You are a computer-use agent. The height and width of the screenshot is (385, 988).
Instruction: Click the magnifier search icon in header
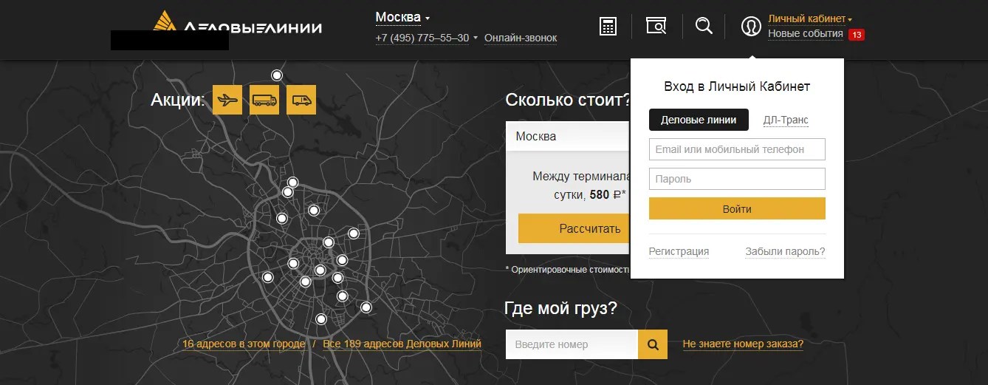[704, 27]
